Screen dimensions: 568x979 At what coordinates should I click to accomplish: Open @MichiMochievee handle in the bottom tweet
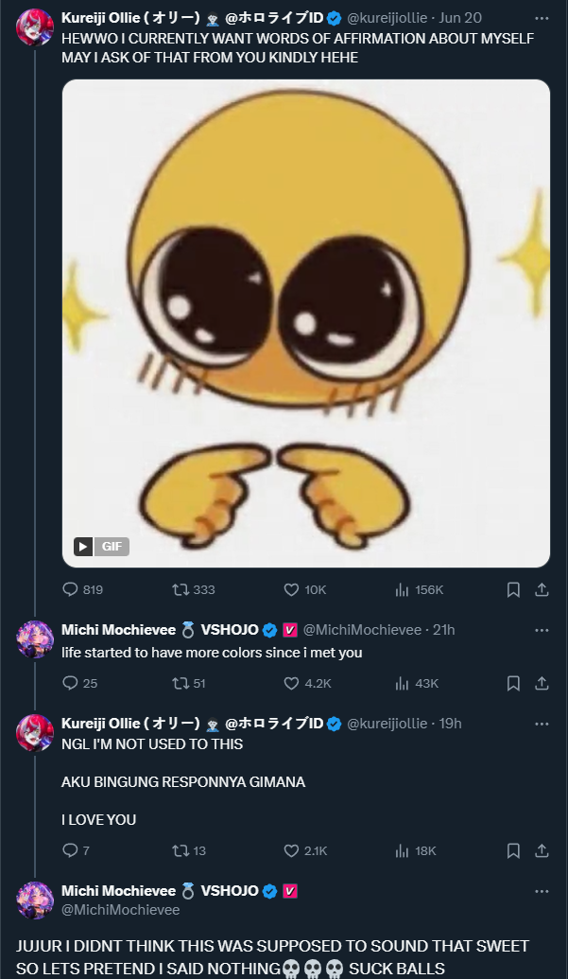(x=120, y=910)
